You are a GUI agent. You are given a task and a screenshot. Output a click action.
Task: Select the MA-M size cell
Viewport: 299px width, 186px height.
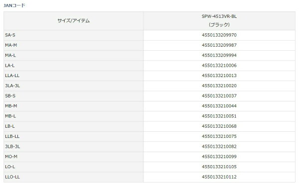[74, 45]
